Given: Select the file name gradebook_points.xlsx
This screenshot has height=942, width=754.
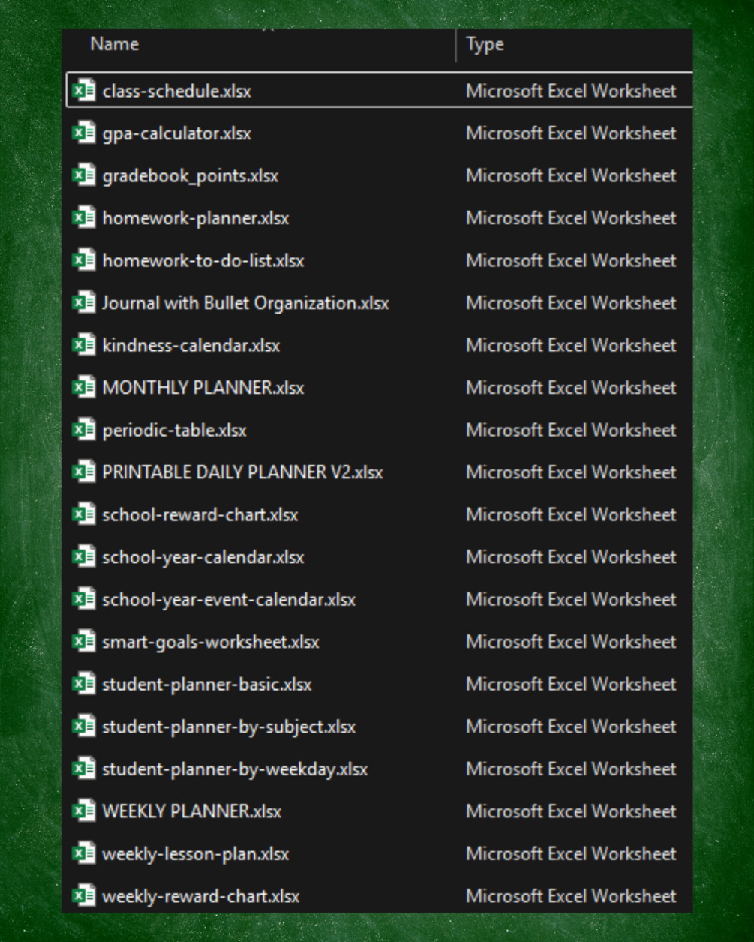Looking at the screenshot, I should click(x=191, y=175).
